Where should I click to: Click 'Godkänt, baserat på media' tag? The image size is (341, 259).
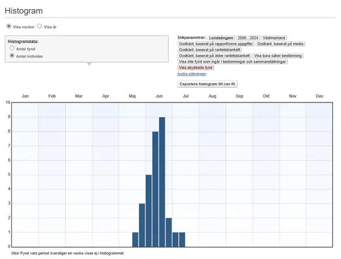point(279,43)
